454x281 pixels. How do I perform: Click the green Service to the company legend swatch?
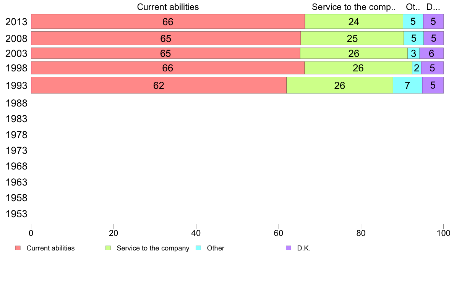point(108,248)
